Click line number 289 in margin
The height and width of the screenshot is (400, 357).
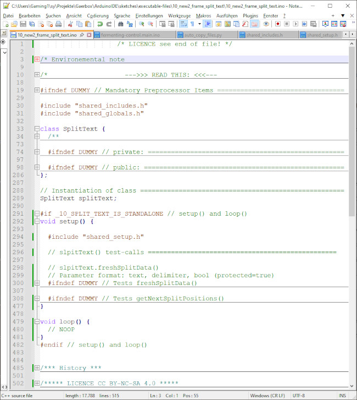(18, 198)
